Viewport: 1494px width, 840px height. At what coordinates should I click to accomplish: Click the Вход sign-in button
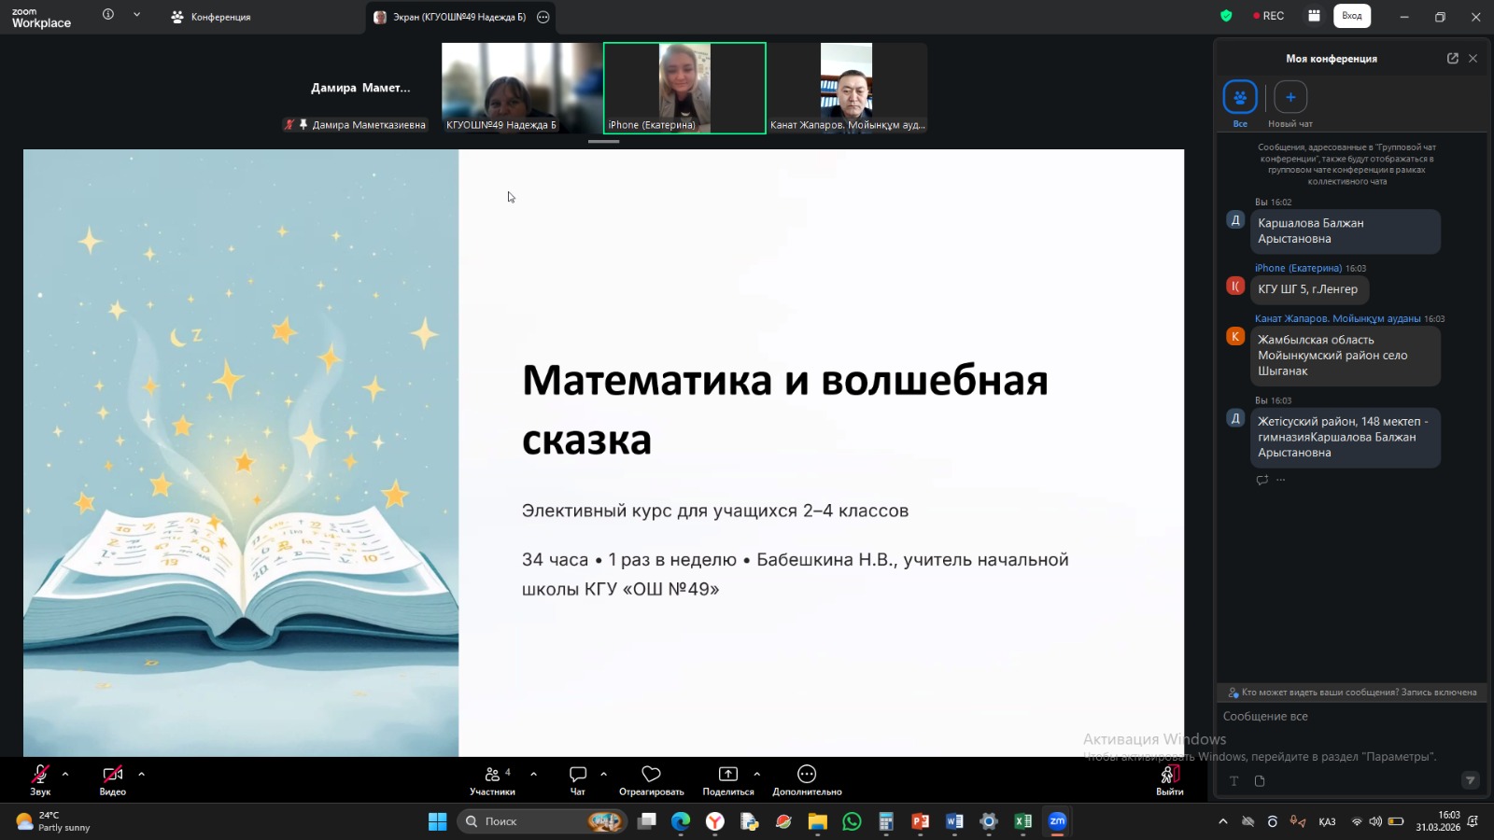pos(1352,16)
